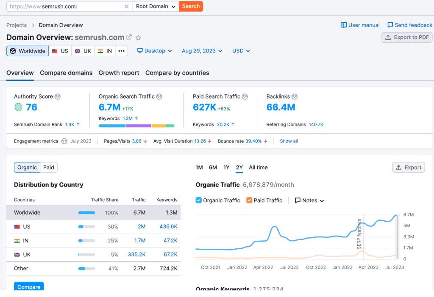Open the Overview tab

20,73
